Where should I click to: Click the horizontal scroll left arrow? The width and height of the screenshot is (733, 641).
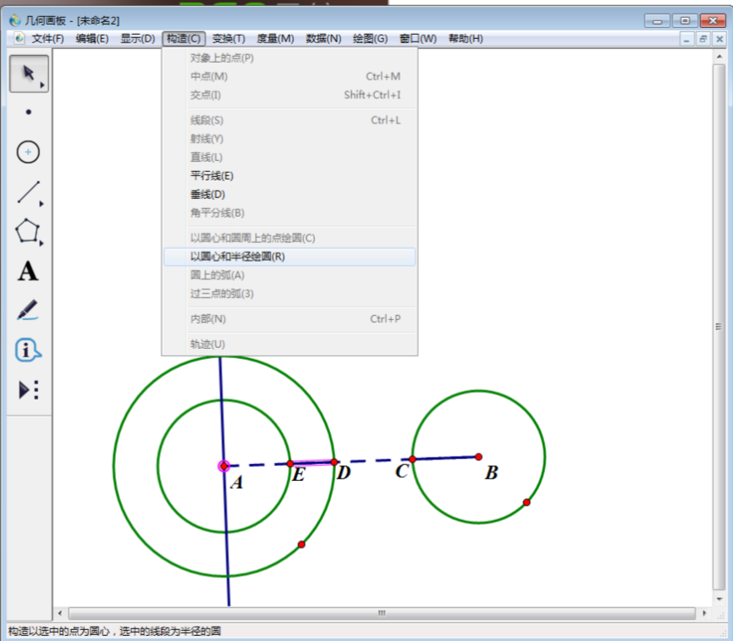coord(60,613)
